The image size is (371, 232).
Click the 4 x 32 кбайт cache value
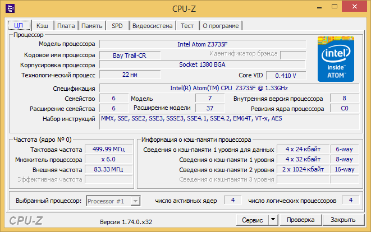303,160
